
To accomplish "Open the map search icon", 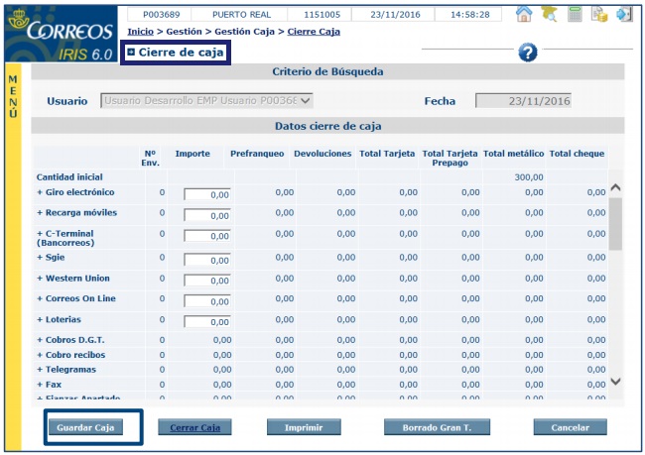I will (x=549, y=15).
